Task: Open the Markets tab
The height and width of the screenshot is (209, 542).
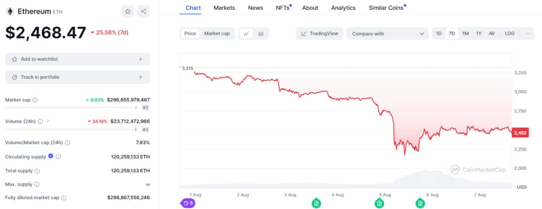Action: (x=224, y=8)
